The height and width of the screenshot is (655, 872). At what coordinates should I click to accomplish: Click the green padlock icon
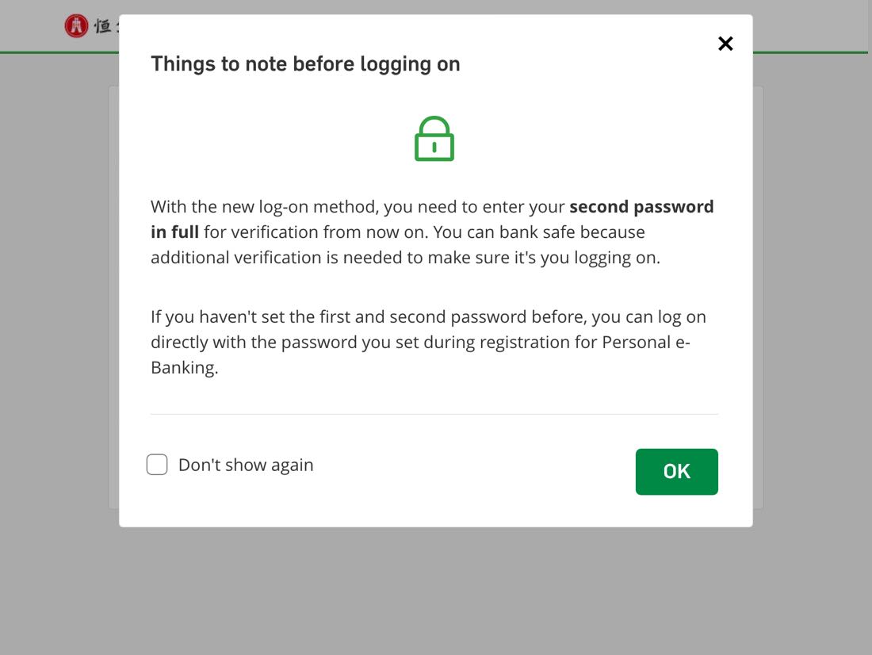pyautogui.click(x=434, y=139)
